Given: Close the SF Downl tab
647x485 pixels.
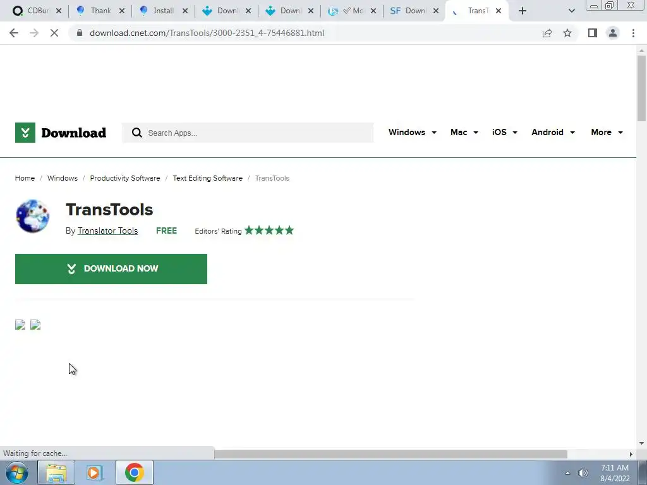Looking at the screenshot, I should coord(436,11).
